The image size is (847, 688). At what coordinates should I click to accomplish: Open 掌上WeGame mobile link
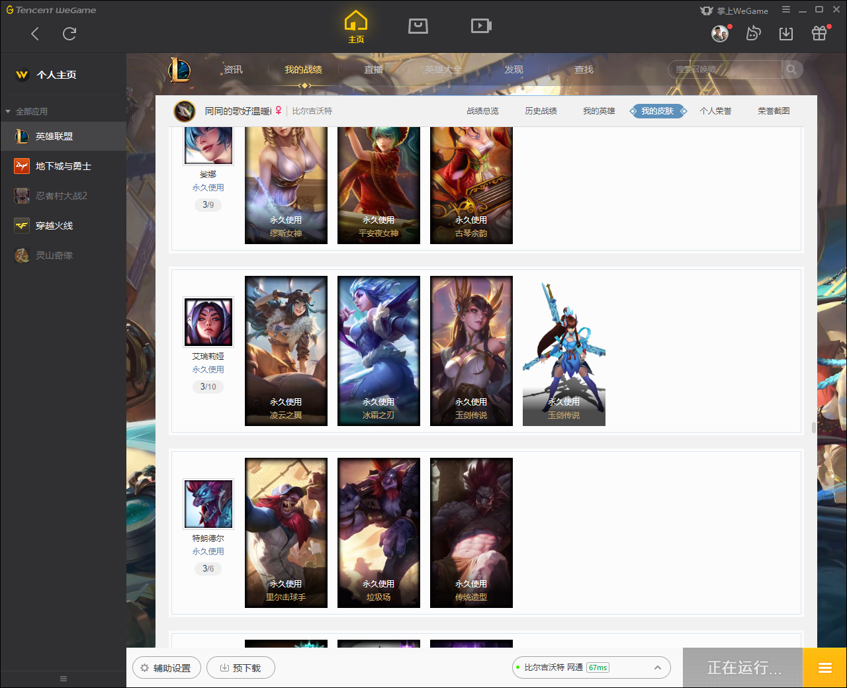735,11
